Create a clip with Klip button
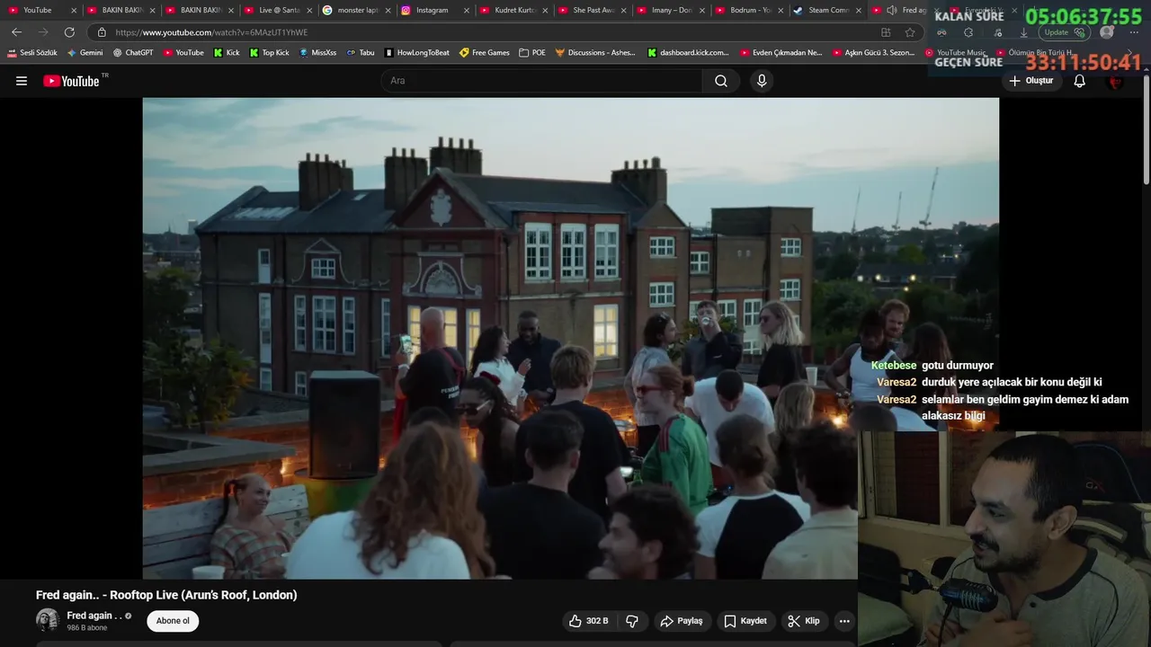Viewport: 1151px width, 647px height. click(x=804, y=621)
